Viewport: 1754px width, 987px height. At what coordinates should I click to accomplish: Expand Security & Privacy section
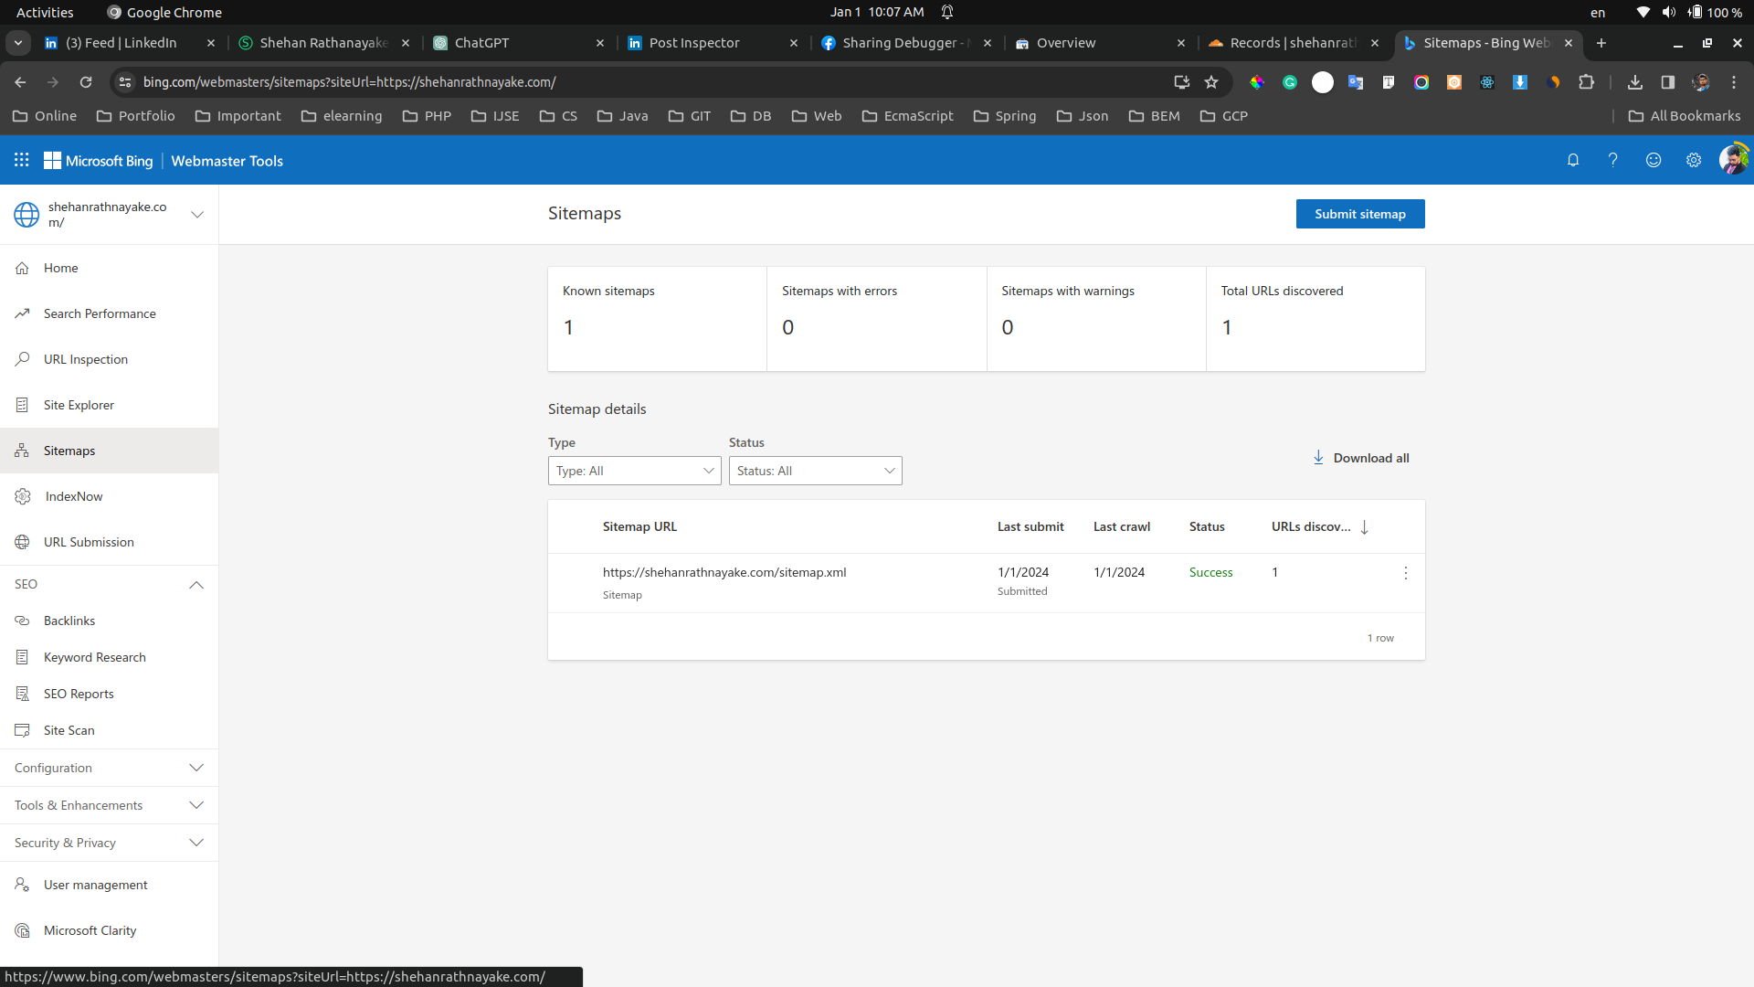click(196, 843)
